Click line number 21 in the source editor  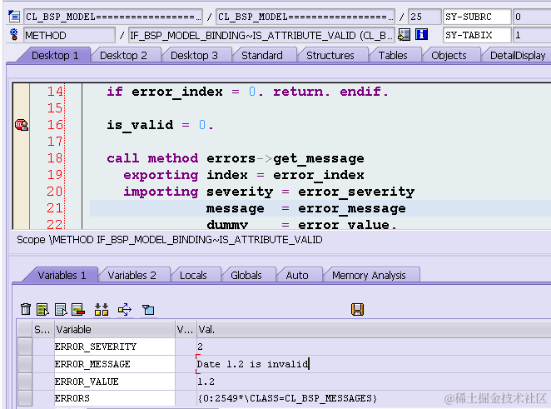point(55,208)
